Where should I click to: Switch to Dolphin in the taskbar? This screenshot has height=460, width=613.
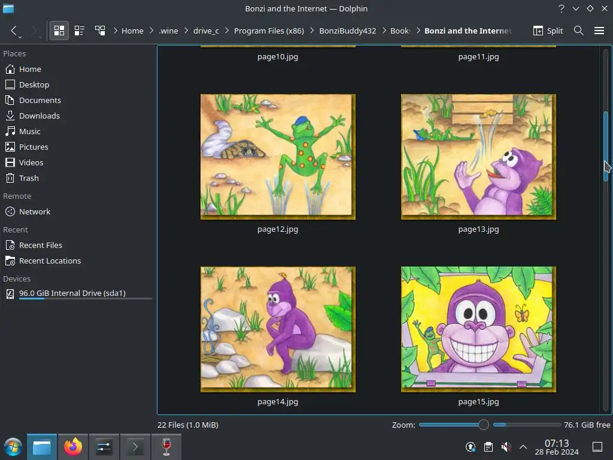pyautogui.click(x=42, y=447)
